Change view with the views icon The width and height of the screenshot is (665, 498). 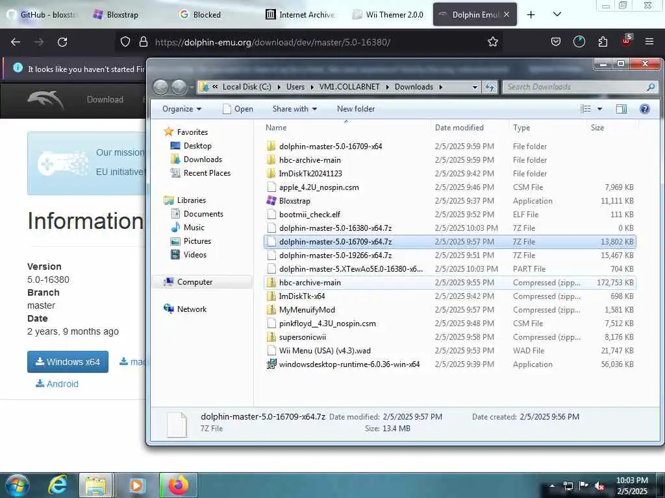586,109
